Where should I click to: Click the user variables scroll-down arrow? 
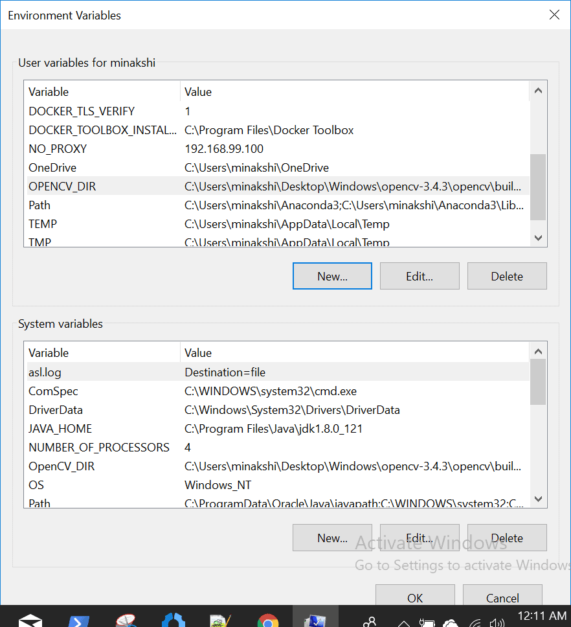coord(538,238)
